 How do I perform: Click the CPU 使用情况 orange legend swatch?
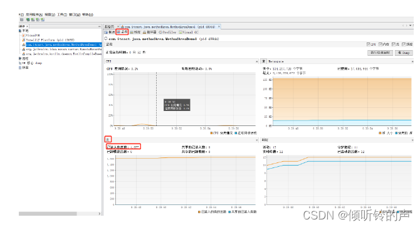[211, 133]
